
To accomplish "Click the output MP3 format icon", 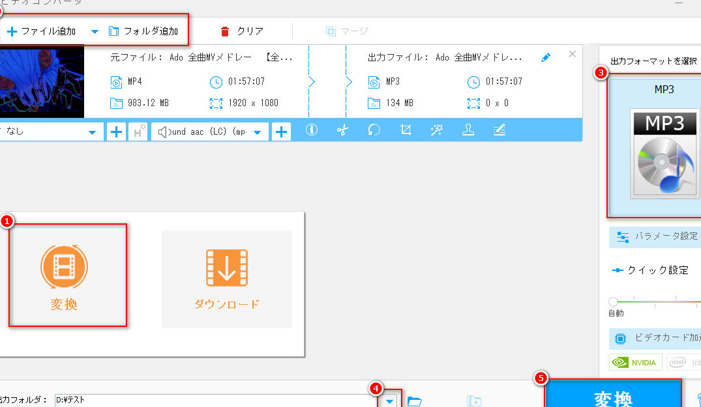I will click(374, 82).
